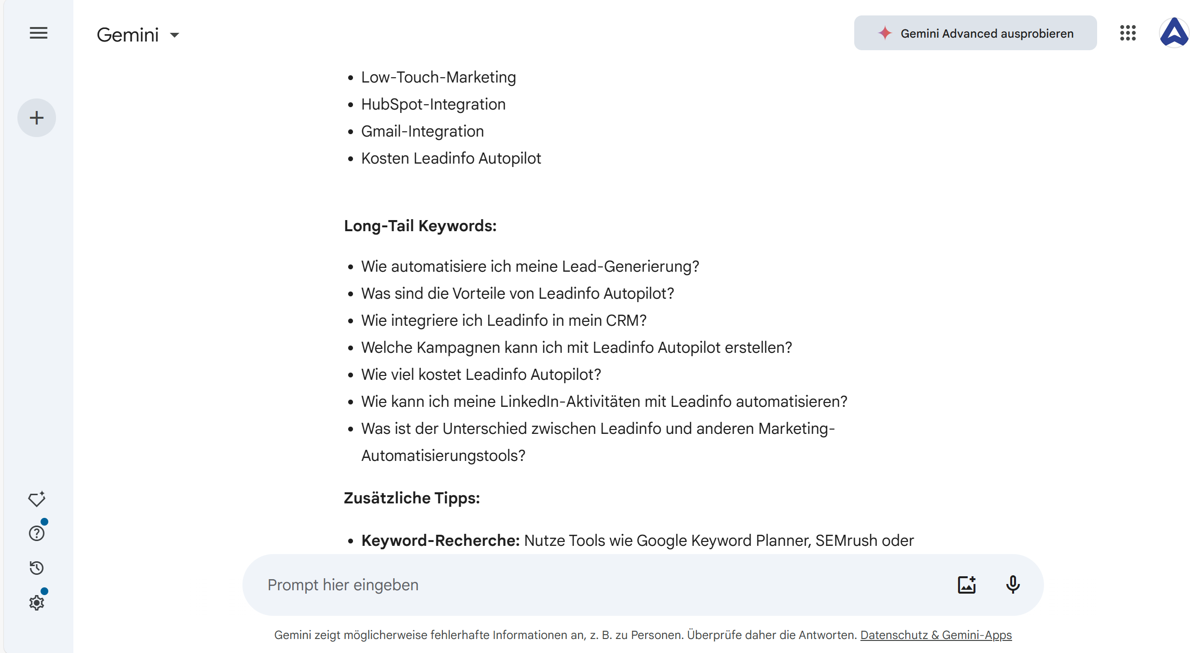Click the upload image icon
The image size is (1199, 653).
click(x=967, y=585)
